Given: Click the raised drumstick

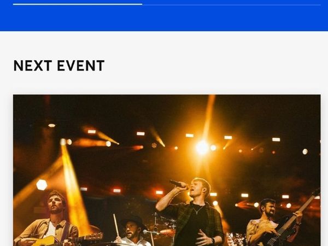Looking at the screenshot, I should click(x=116, y=225).
